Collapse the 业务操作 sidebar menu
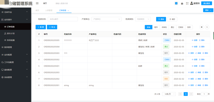Viewport: 214px width, 102px height. point(16,19)
